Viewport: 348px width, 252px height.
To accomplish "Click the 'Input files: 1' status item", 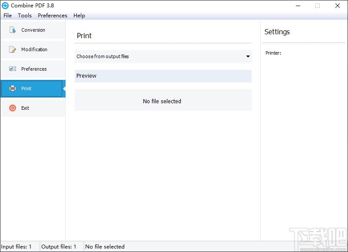I will (x=17, y=247).
